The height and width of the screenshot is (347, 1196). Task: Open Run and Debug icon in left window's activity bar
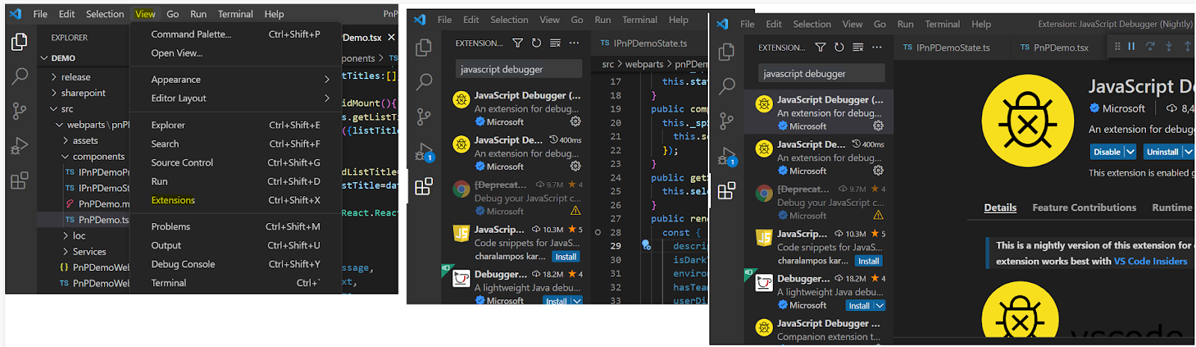(19, 146)
